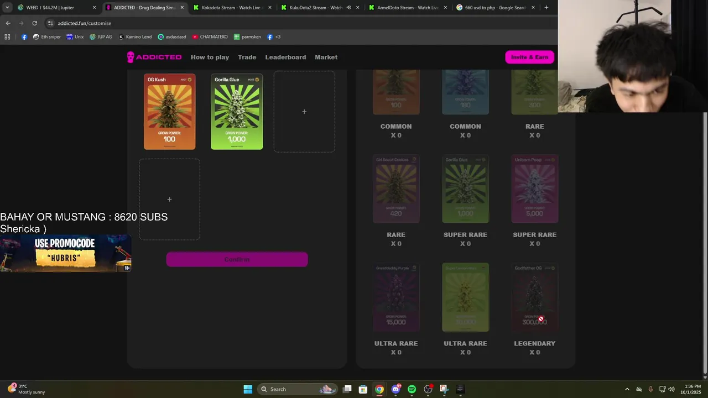
Task: Click the Invite & Earn button
Action: (x=529, y=57)
